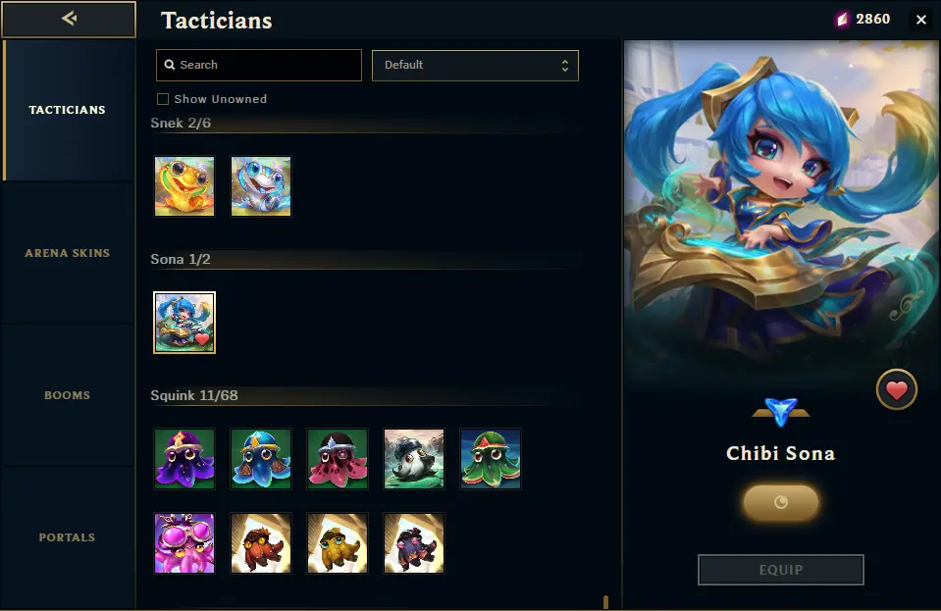Screen dimensions: 941x611
Task: Choose the pink goggles Squink icon
Action: coord(184,543)
